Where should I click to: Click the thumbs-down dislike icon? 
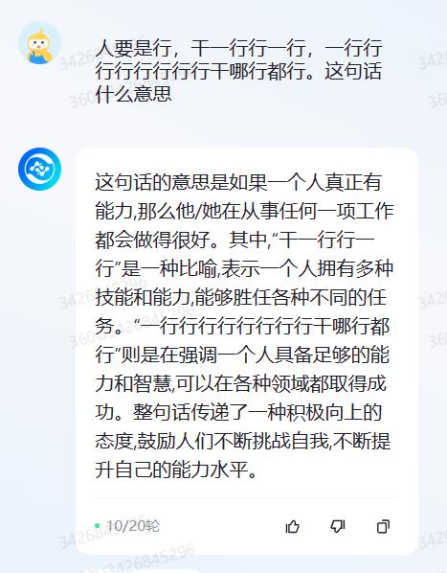coord(338,526)
